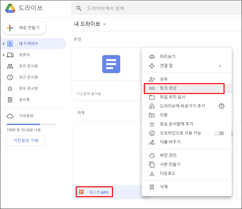242x209 pixels.
Task: Open 휴지통 in the sidebar
Action: [x=34, y=100]
